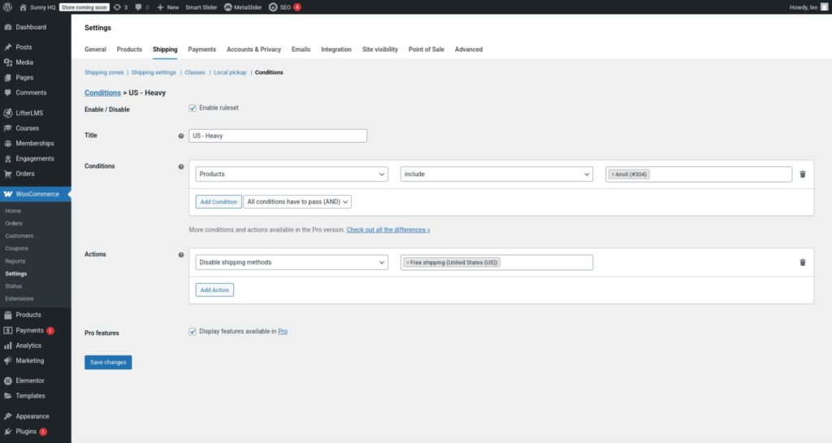Screen dimensions: 832x443
Task: Show help tooltip for Conditions
Action: [x=181, y=167]
